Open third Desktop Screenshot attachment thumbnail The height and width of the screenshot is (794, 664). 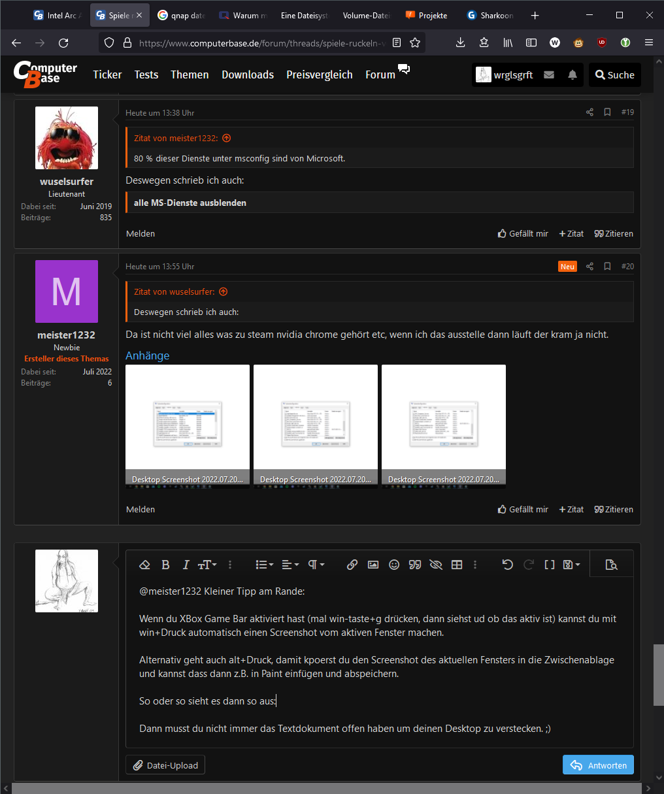tap(444, 426)
